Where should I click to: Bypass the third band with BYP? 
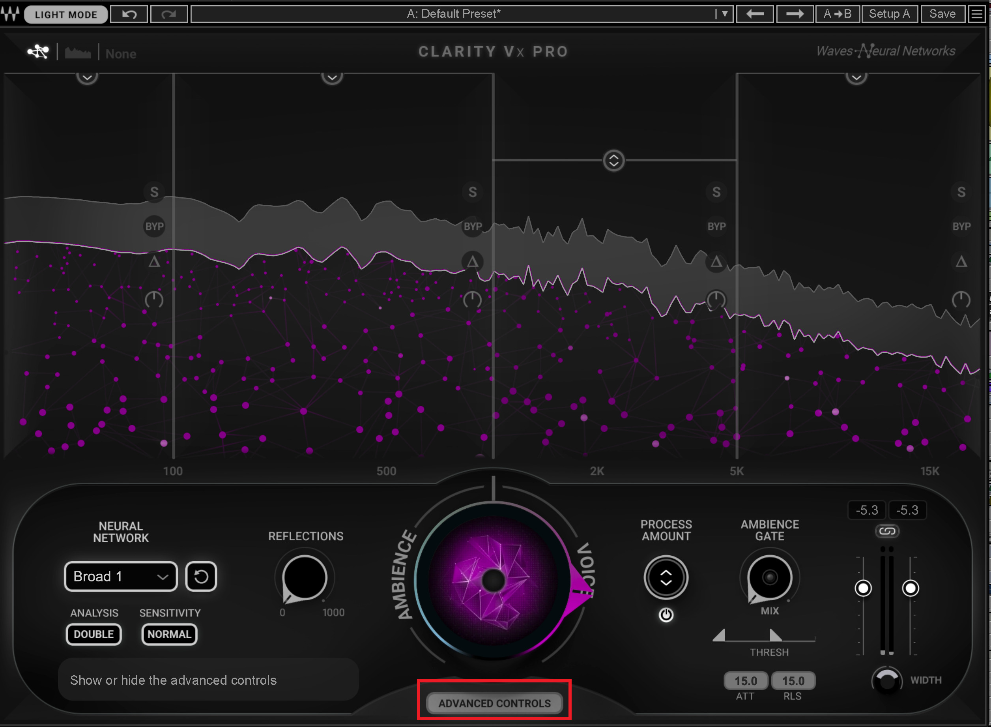pyautogui.click(x=716, y=226)
